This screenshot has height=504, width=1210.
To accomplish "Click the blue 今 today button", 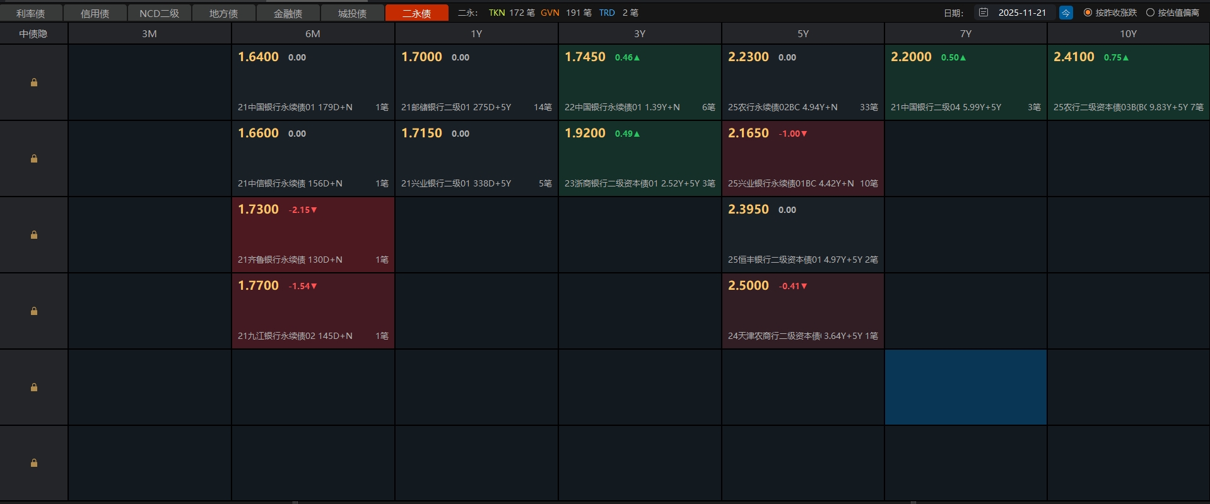I will [x=1066, y=13].
